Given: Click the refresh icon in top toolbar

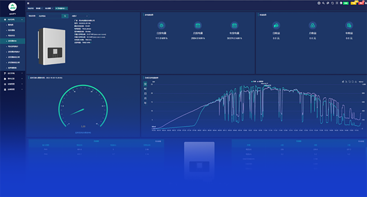Looking at the screenshot, I should 332,3.
